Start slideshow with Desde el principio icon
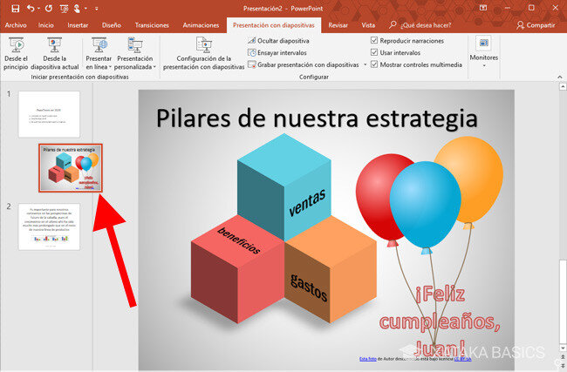 (x=17, y=45)
